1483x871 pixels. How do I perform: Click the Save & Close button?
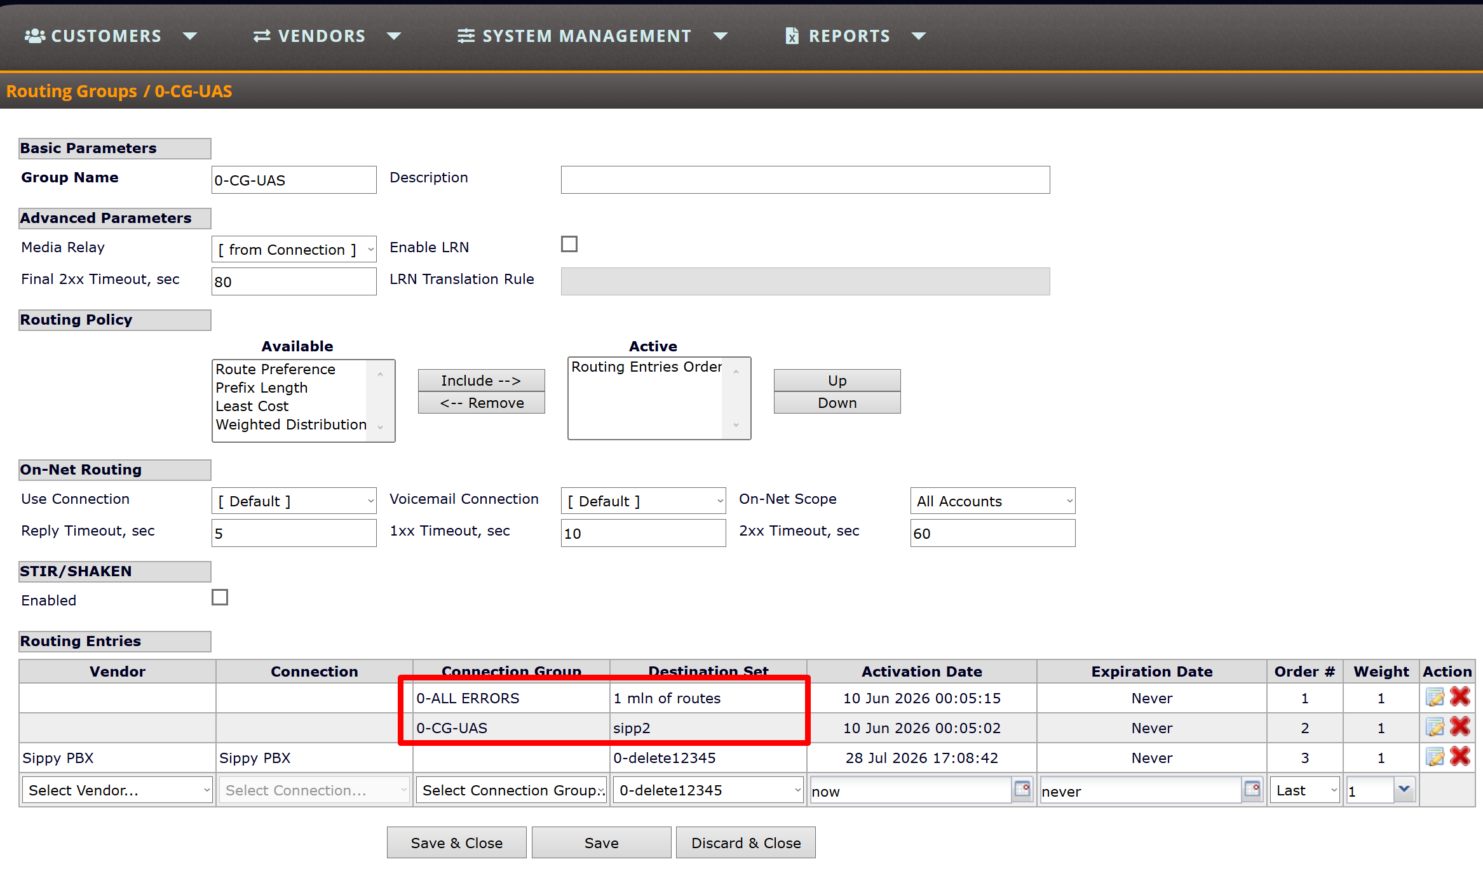point(457,842)
